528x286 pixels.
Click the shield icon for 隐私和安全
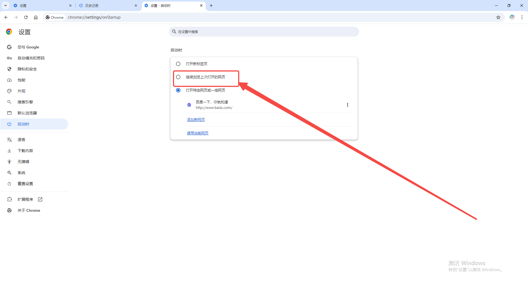tap(9, 69)
